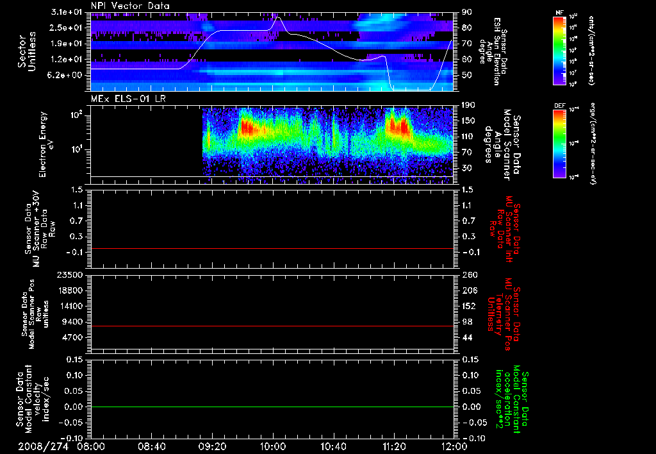Click the 2.5e+01 sector tick label
The height and width of the screenshot is (454, 656).
click(67, 28)
